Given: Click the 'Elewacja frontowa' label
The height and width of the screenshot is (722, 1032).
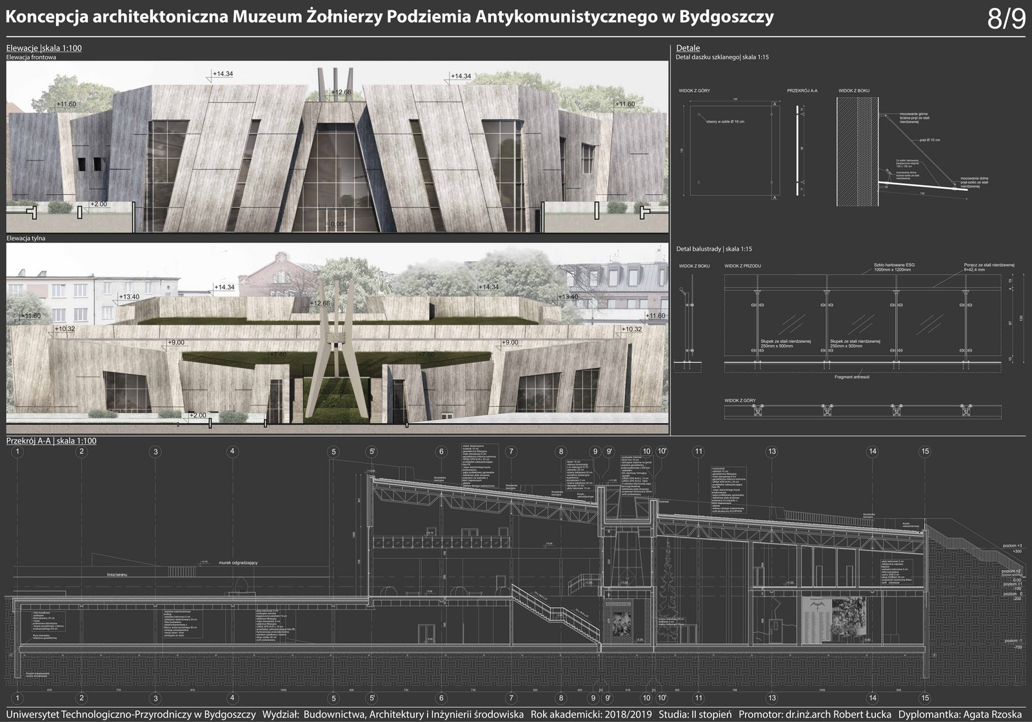Looking at the screenshot, I should 31,57.
